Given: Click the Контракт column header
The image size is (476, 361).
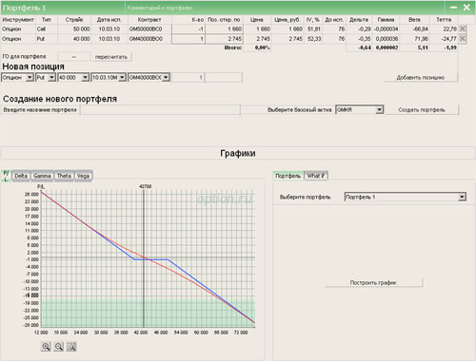Looking at the screenshot, I should coord(149,20).
